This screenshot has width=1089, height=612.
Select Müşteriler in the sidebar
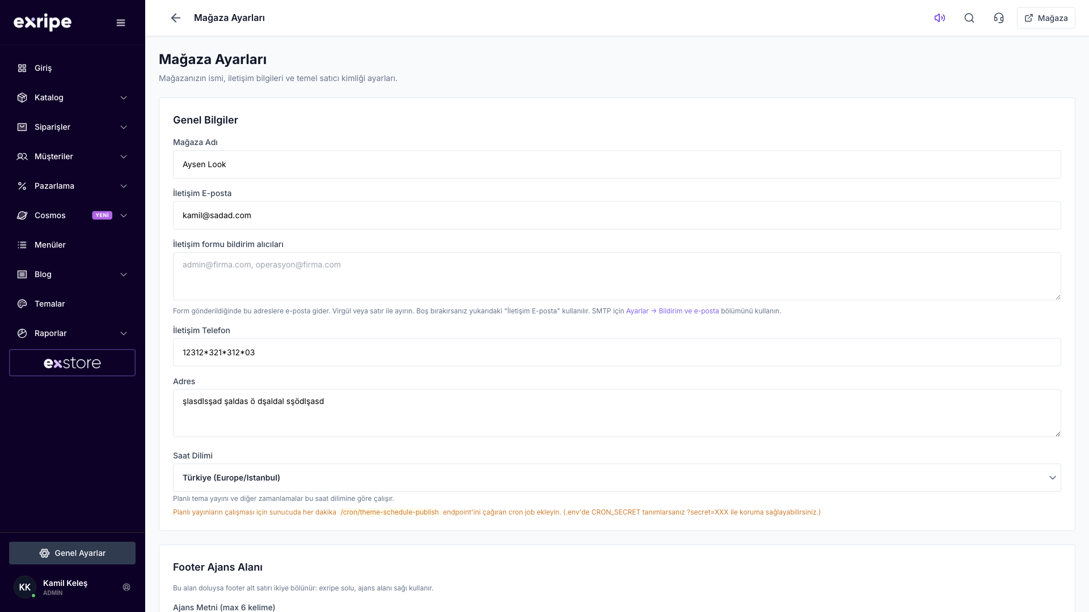pos(73,156)
